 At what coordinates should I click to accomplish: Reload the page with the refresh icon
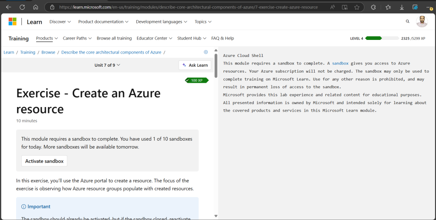(x=22, y=8)
